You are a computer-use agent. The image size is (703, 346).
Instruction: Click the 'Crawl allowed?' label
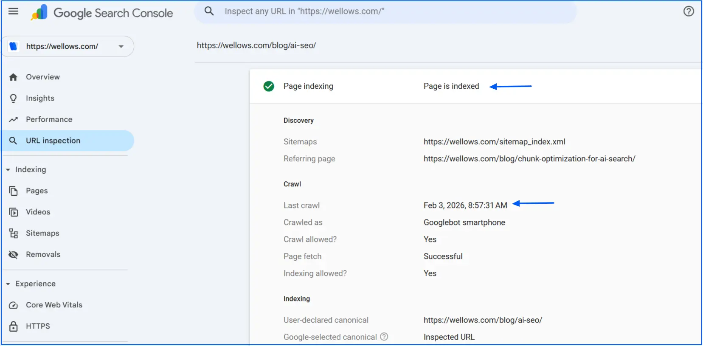(310, 239)
